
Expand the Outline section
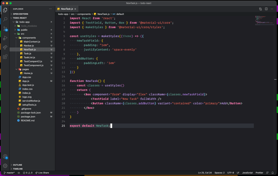pyautogui.click(x=32, y=165)
